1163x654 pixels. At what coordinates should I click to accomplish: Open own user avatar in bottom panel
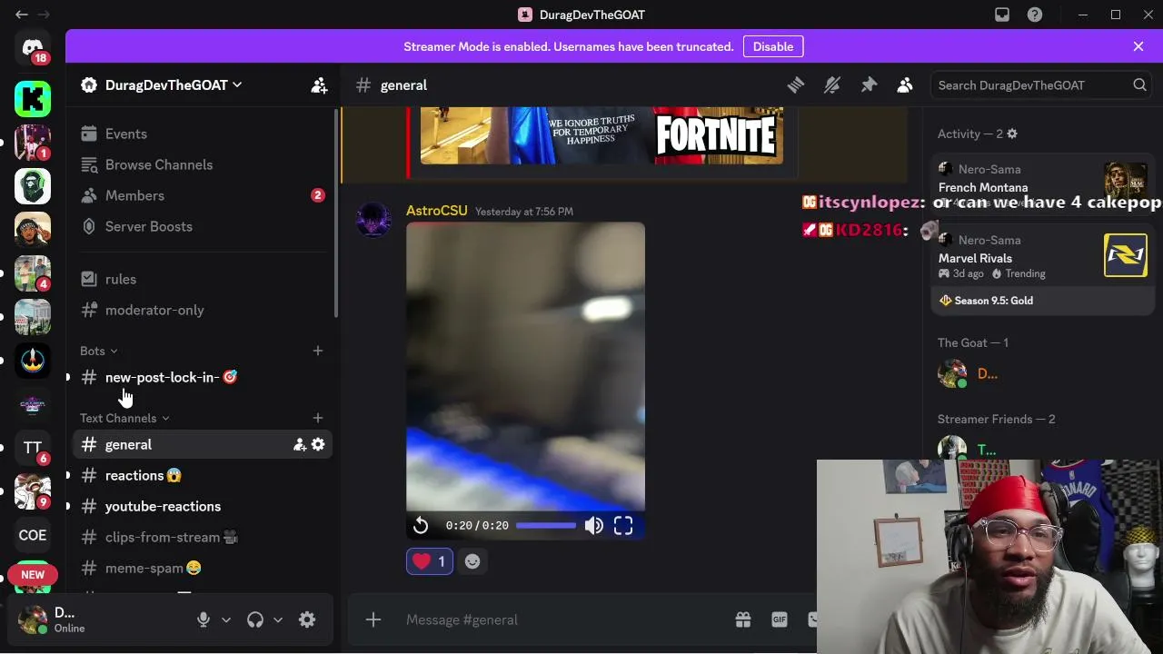tap(33, 619)
